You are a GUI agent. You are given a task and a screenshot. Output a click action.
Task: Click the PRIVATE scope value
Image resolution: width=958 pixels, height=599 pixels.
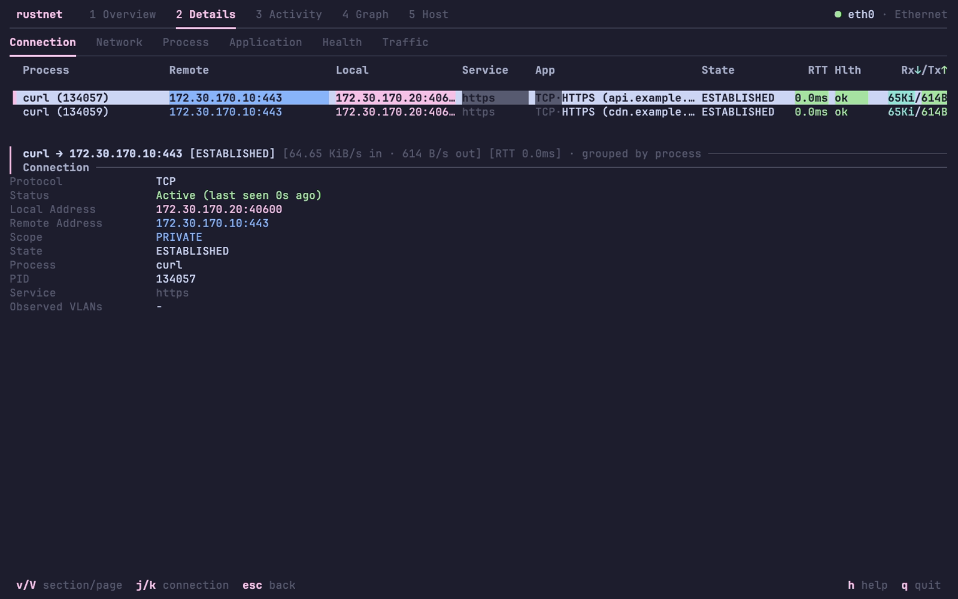tap(179, 237)
